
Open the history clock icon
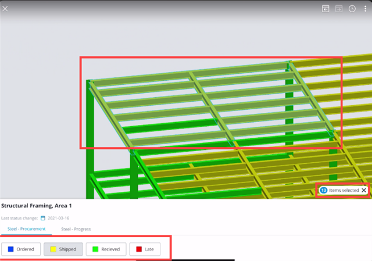(x=352, y=9)
